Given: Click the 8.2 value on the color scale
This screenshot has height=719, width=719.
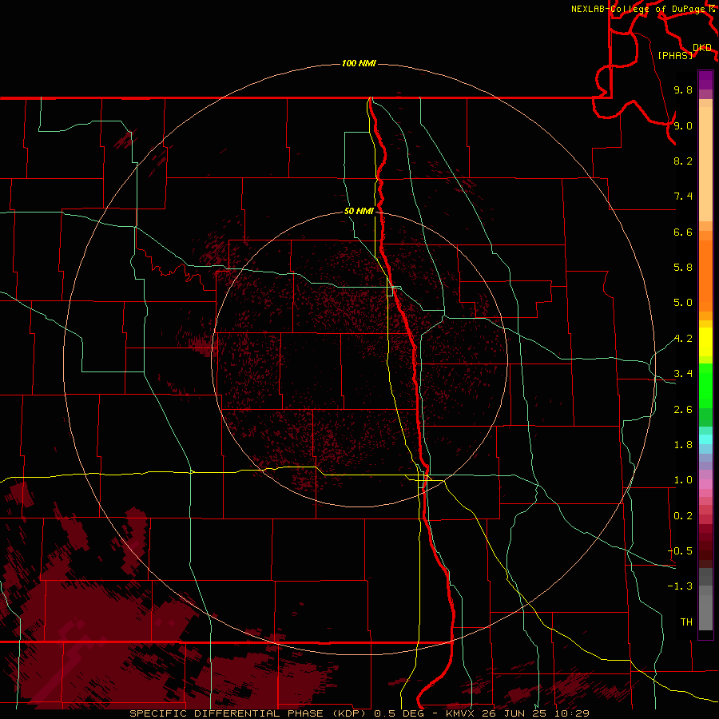Looking at the screenshot, I should click(x=683, y=161).
